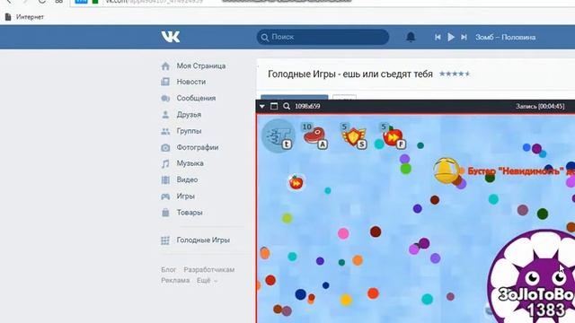This screenshot has width=575, height=323.
Task: Open the recorder dropdown arrow menu
Action: coord(262,106)
